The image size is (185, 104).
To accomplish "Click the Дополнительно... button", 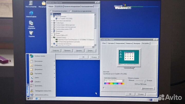I will point(148,88).
